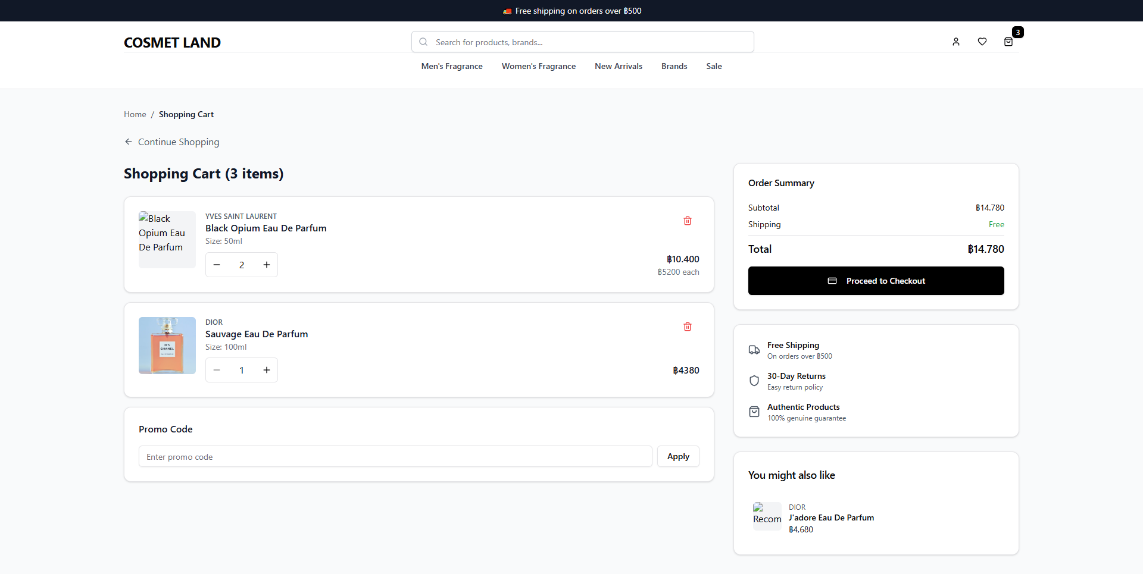Click the Free shipping value
Viewport: 1143px width, 574px height.
click(x=997, y=224)
